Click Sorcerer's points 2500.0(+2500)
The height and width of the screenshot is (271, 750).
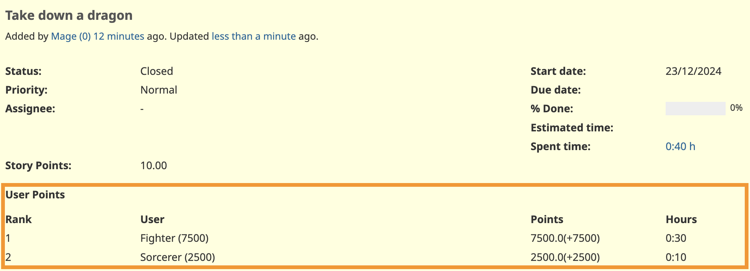pos(565,257)
